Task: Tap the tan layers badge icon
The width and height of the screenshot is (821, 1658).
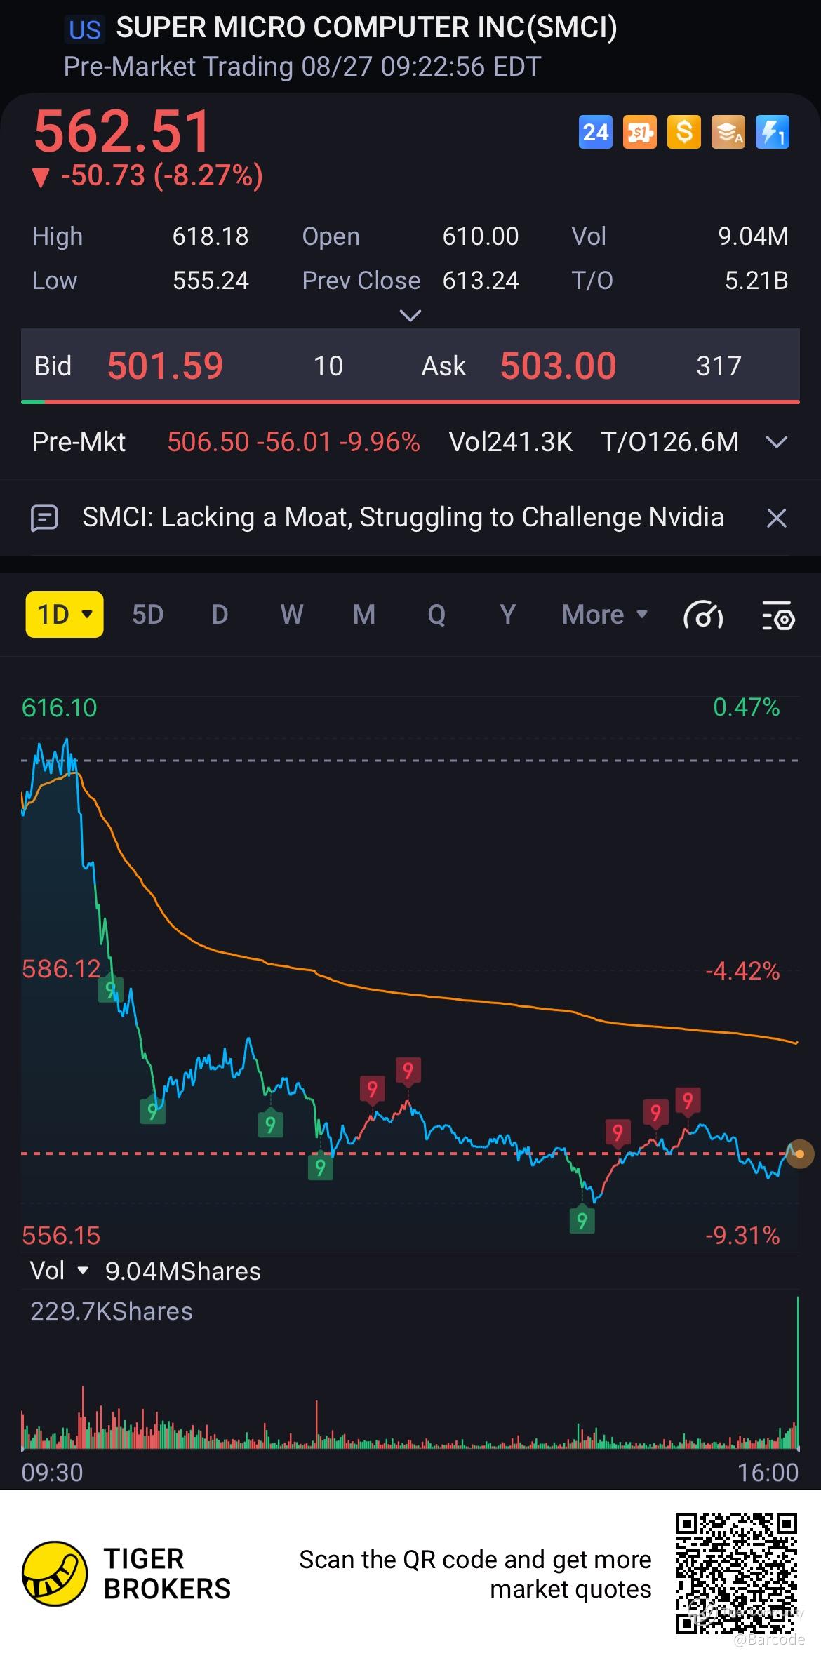Action: tap(728, 132)
